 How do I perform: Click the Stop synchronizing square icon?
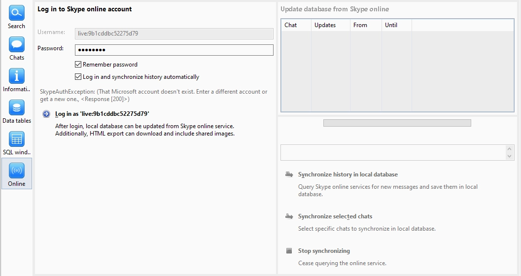pos(289,251)
